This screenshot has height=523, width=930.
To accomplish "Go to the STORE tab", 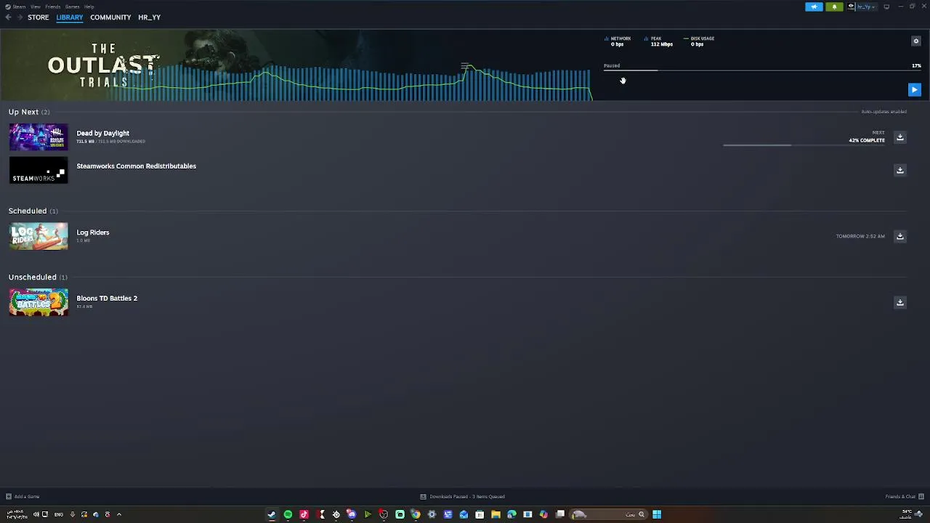I will click(39, 17).
